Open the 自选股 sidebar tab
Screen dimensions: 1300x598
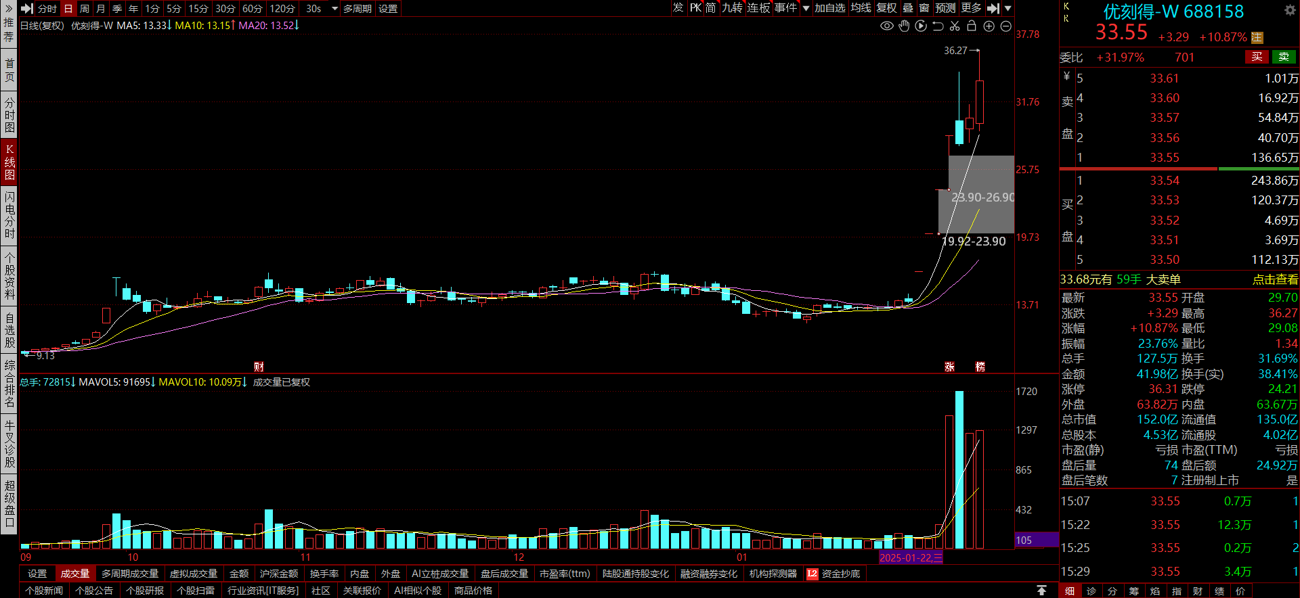(x=9, y=331)
